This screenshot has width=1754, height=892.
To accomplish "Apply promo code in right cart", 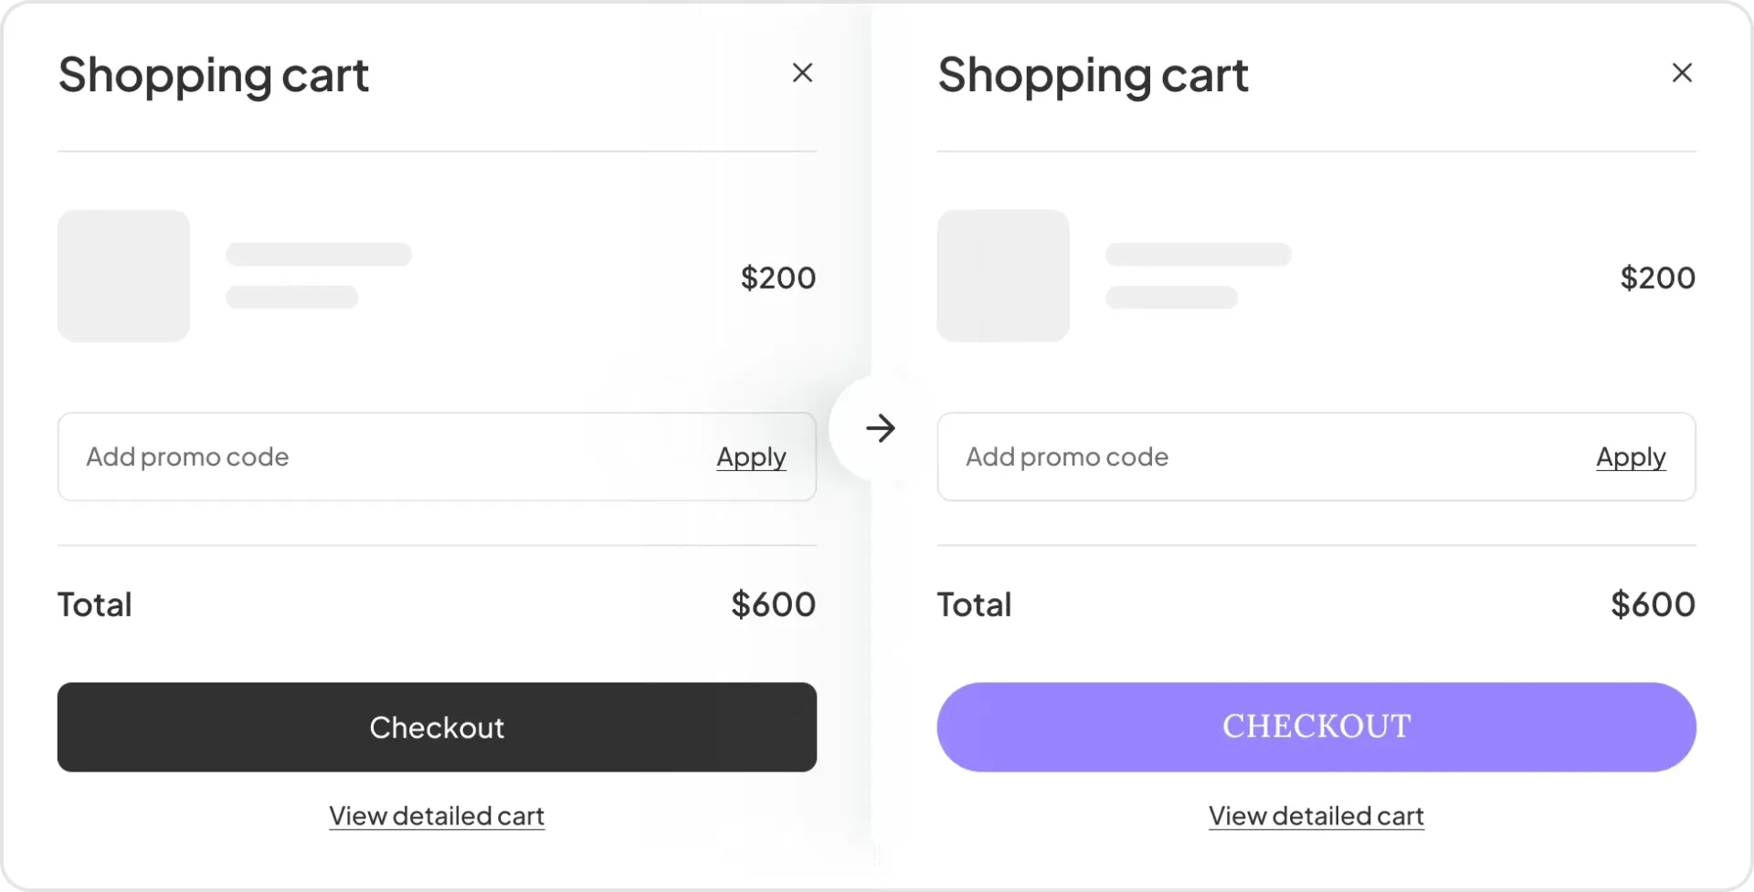I will [1631, 456].
